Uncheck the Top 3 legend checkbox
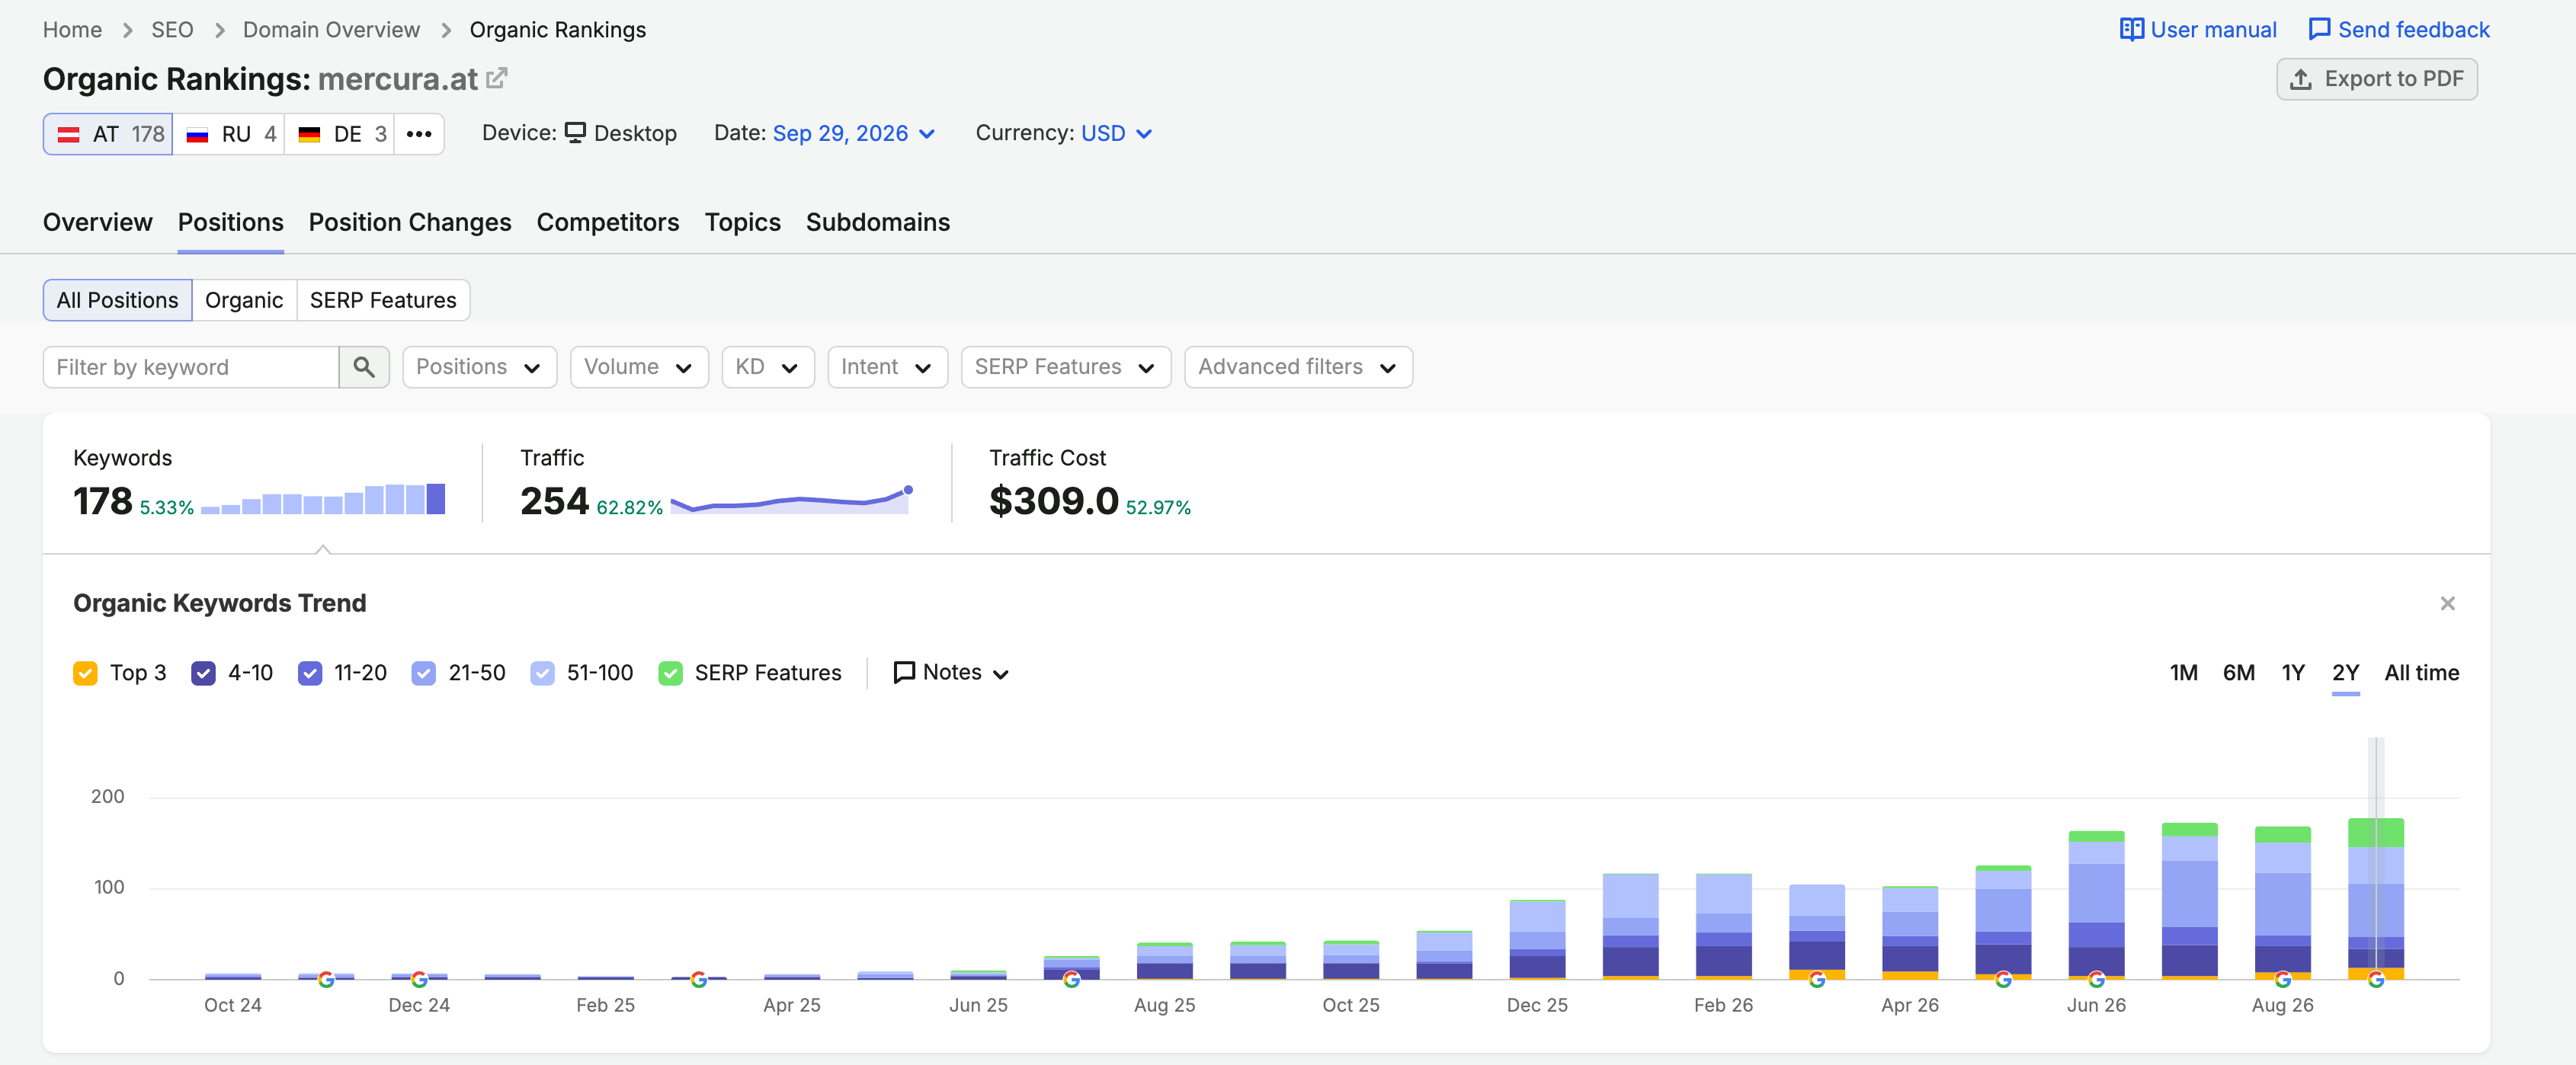The width and height of the screenshot is (2576, 1065). coord(85,673)
